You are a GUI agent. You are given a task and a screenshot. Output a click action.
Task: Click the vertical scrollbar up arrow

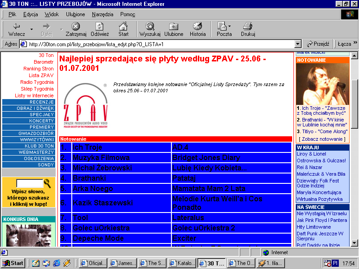(x=355, y=55)
